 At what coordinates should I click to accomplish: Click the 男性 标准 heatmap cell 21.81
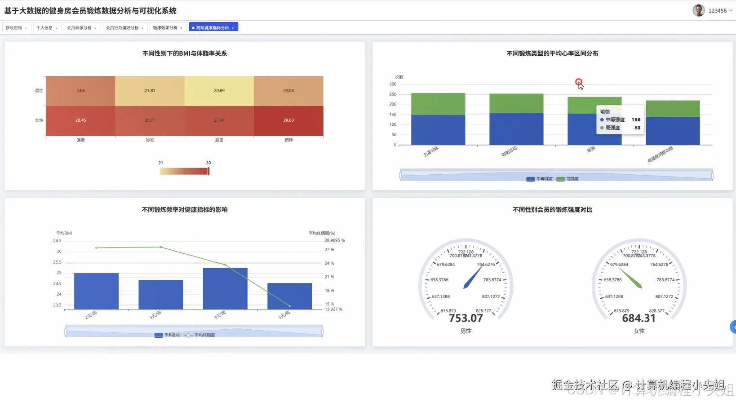click(x=150, y=91)
